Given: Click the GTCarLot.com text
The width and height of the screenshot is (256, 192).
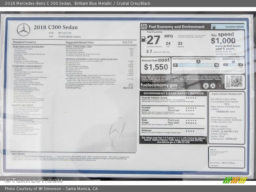Looking at the screenshot, I should point(33,180).
